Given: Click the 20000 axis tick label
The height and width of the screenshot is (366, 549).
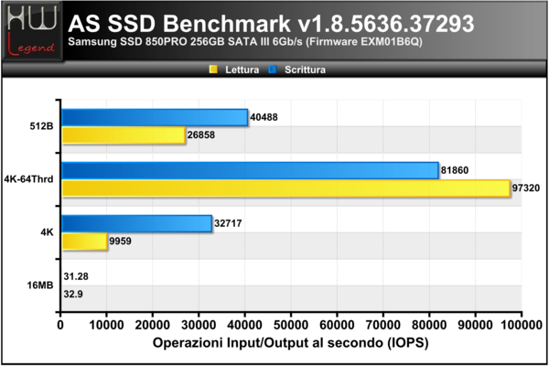Looking at the screenshot, I should pyautogui.click(x=153, y=326).
